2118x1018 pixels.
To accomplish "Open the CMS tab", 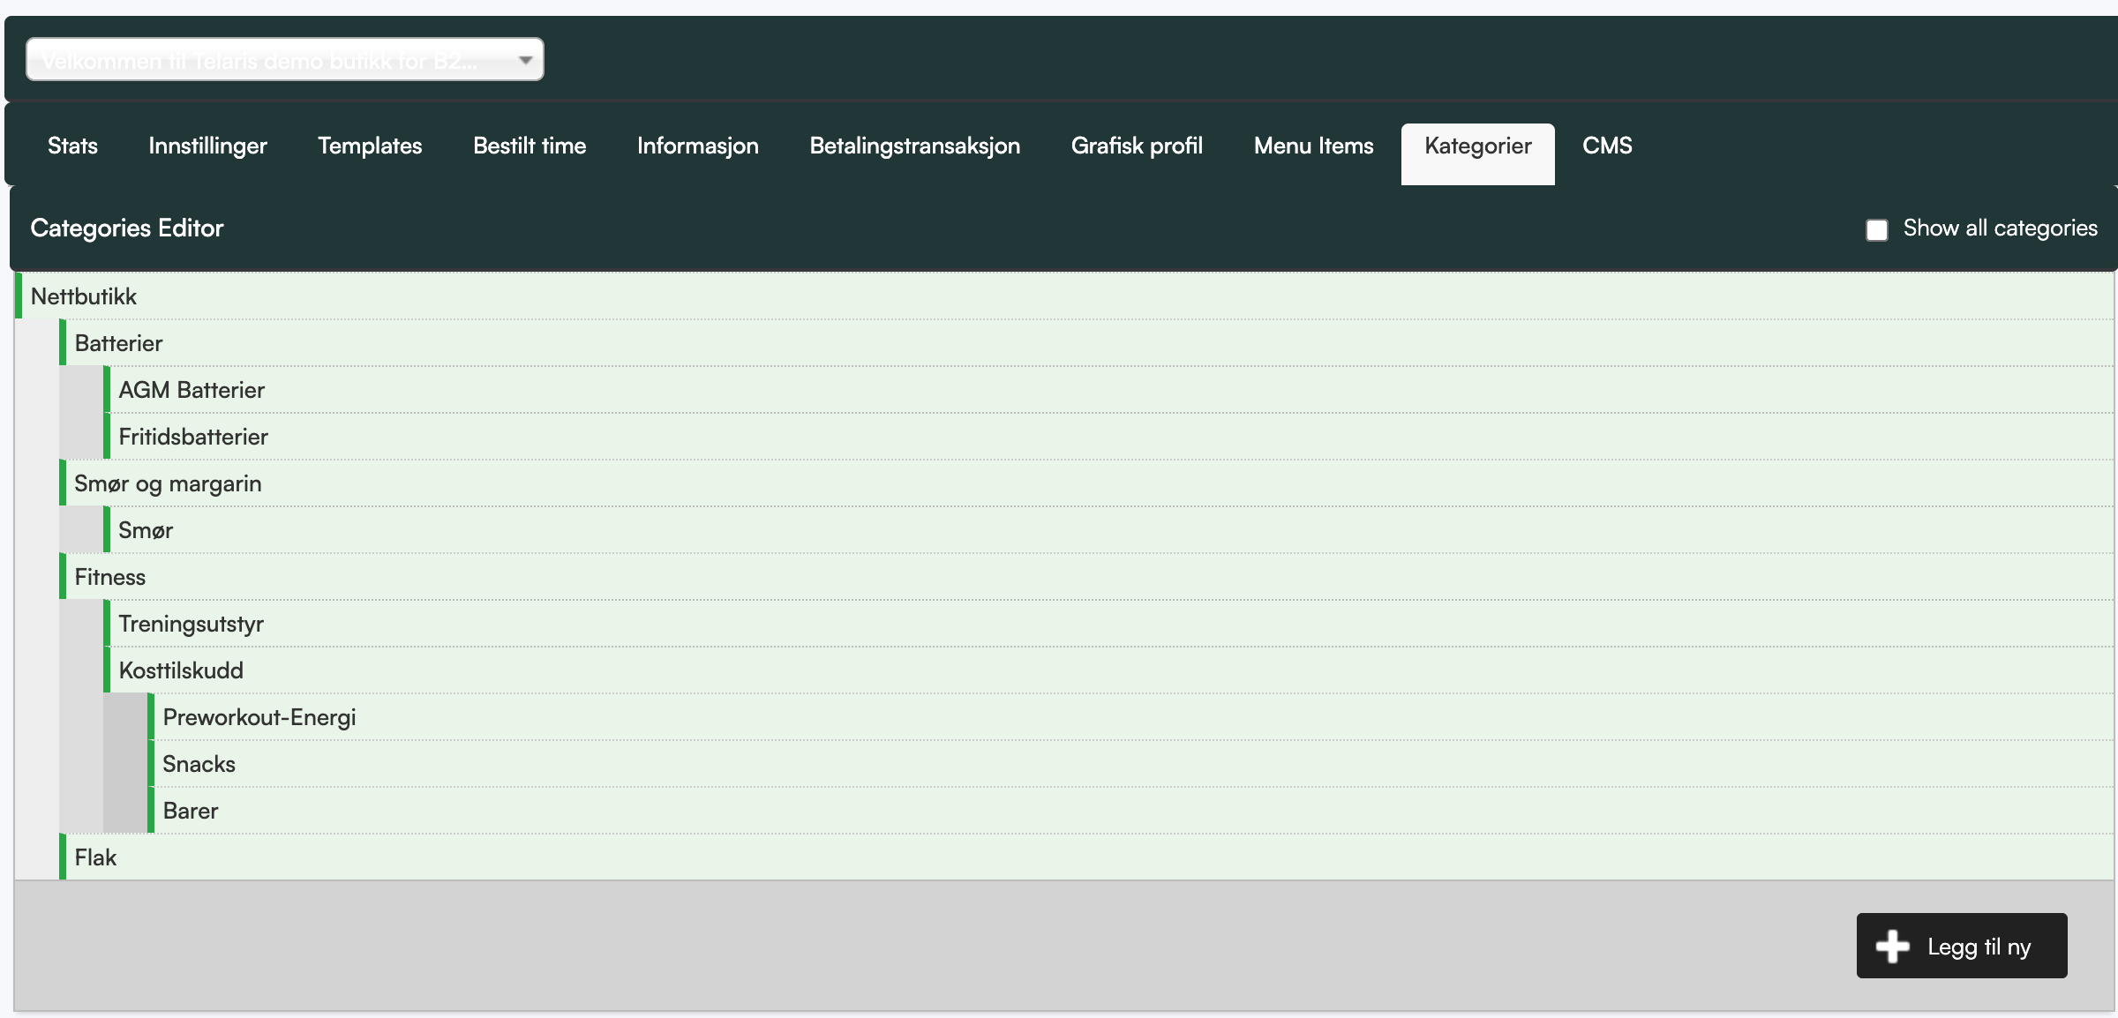I will click(x=1607, y=146).
